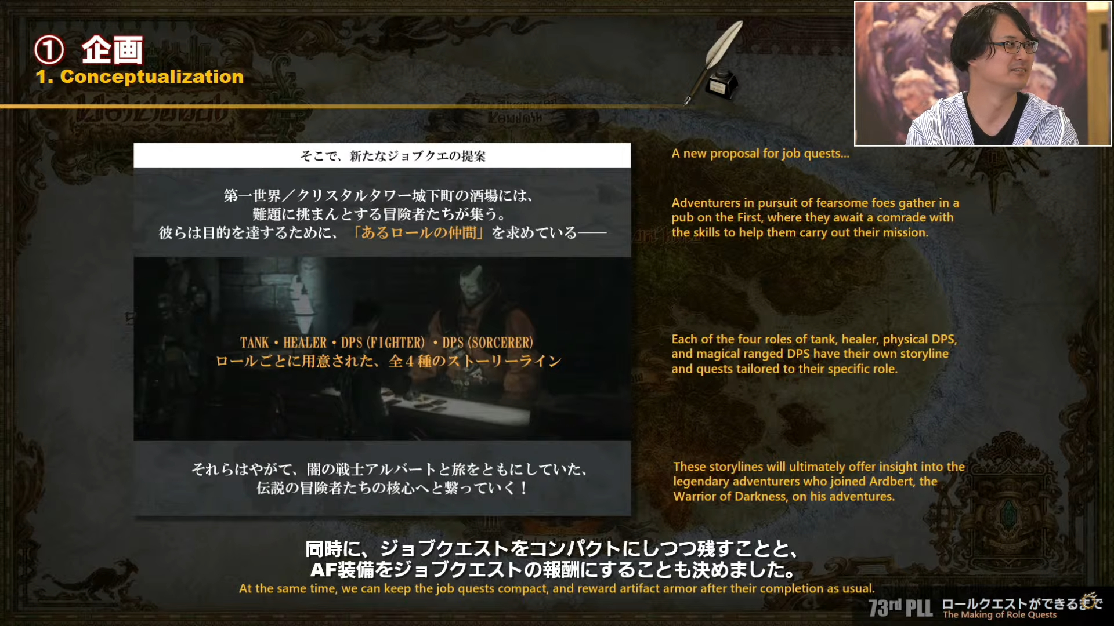1114x626 pixels.
Task: Click the black ink bottle icon
Action: (x=721, y=85)
